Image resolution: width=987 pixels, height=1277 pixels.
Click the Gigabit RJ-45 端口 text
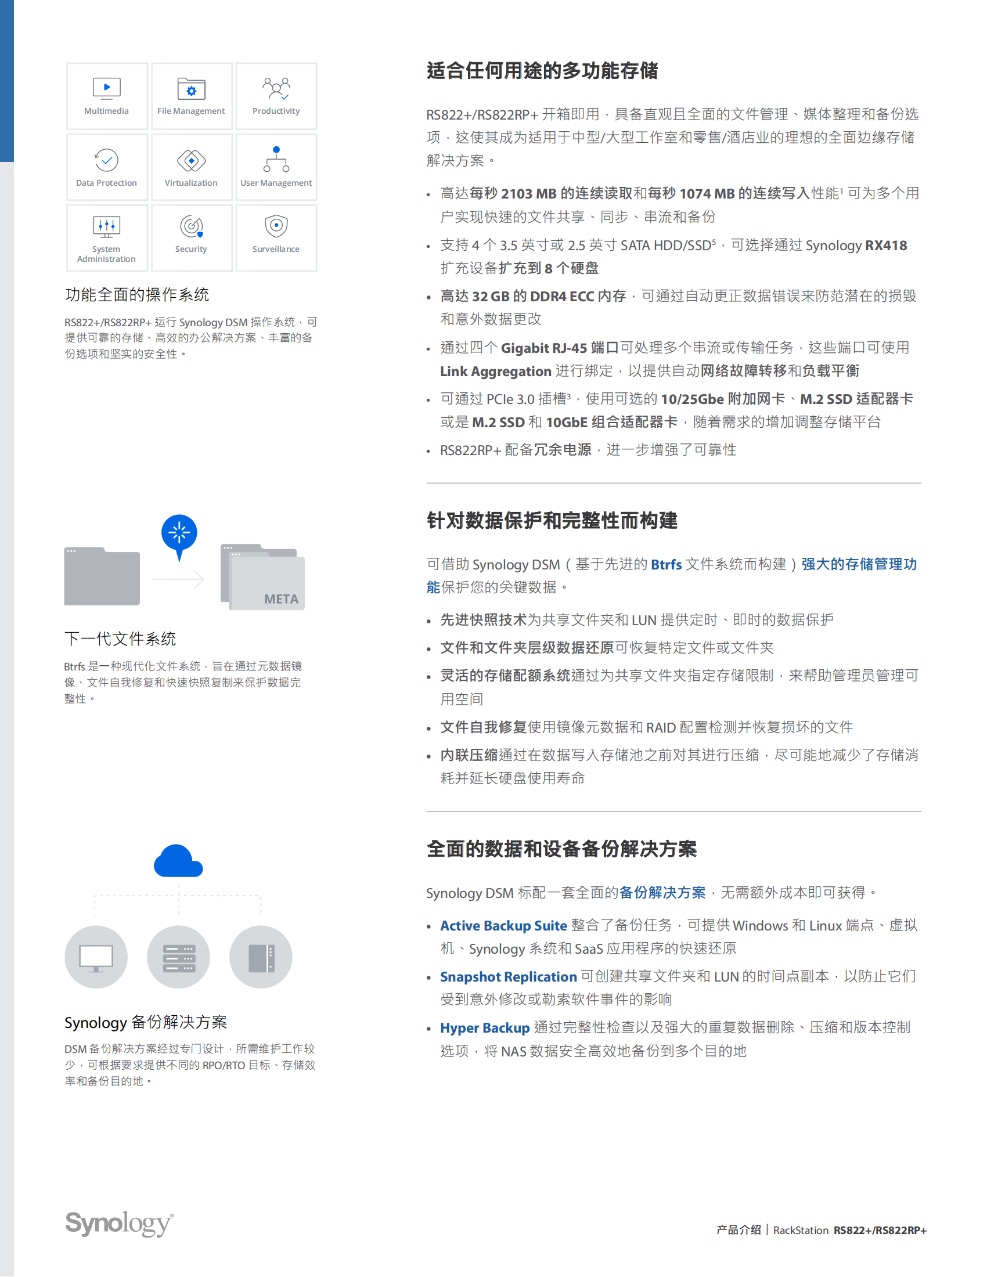click(x=560, y=348)
